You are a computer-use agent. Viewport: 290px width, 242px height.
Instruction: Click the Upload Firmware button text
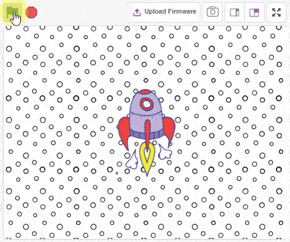pos(170,11)
